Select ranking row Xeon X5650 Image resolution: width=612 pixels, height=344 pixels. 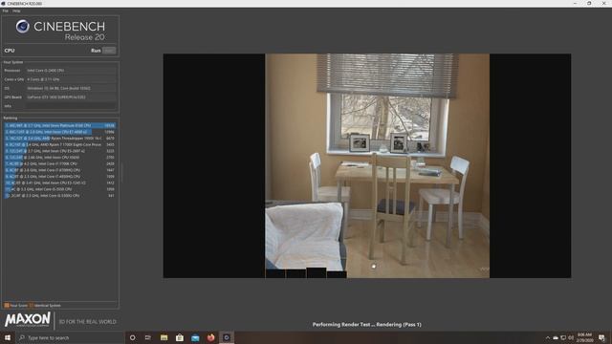[x=59, y=158]
